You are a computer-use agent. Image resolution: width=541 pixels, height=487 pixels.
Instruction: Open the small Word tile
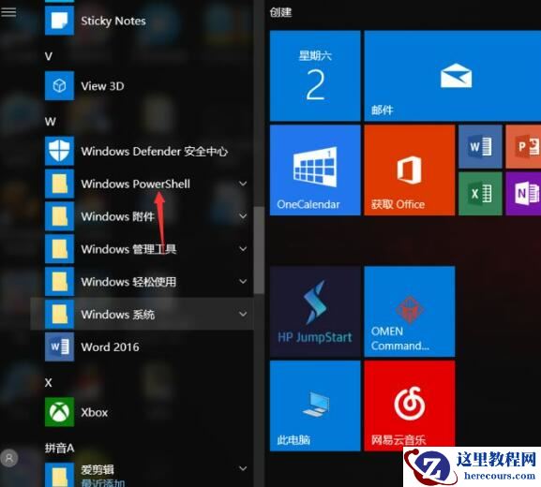click(x=480, y=146)
